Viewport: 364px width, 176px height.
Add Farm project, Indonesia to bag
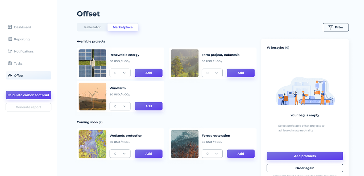coord(241,73)
